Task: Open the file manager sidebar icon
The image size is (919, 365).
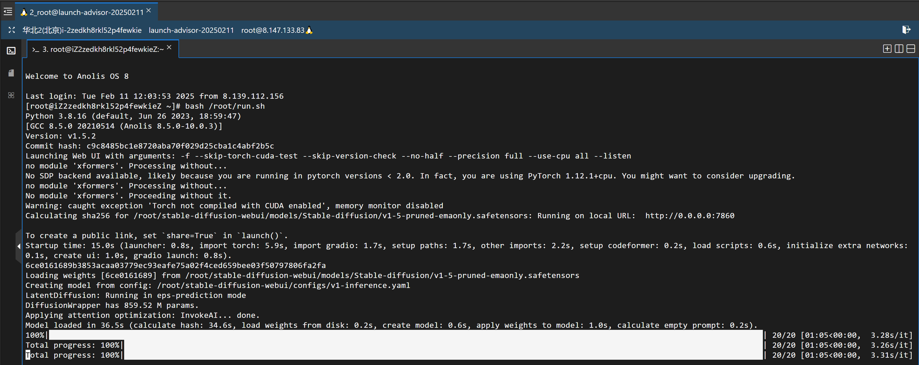Action: (x=11, y=73)
